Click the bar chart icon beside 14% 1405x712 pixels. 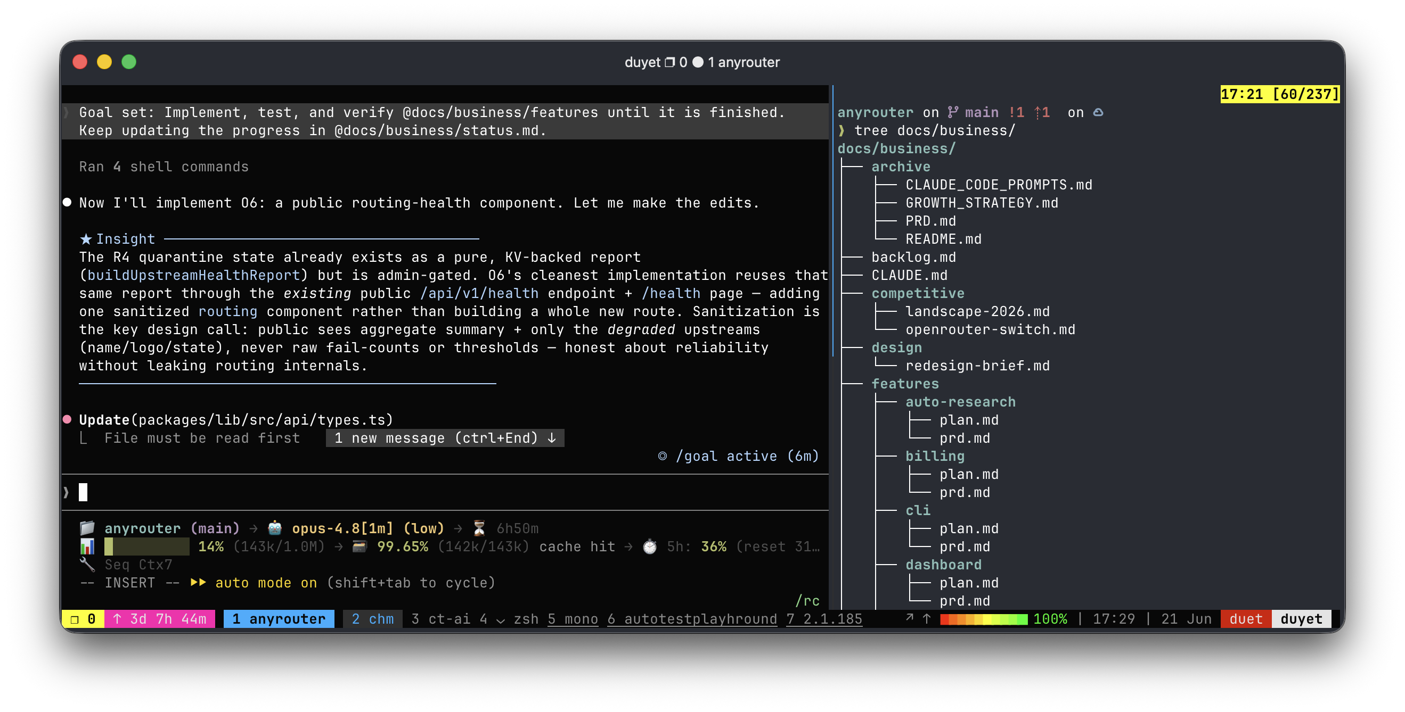87,546
